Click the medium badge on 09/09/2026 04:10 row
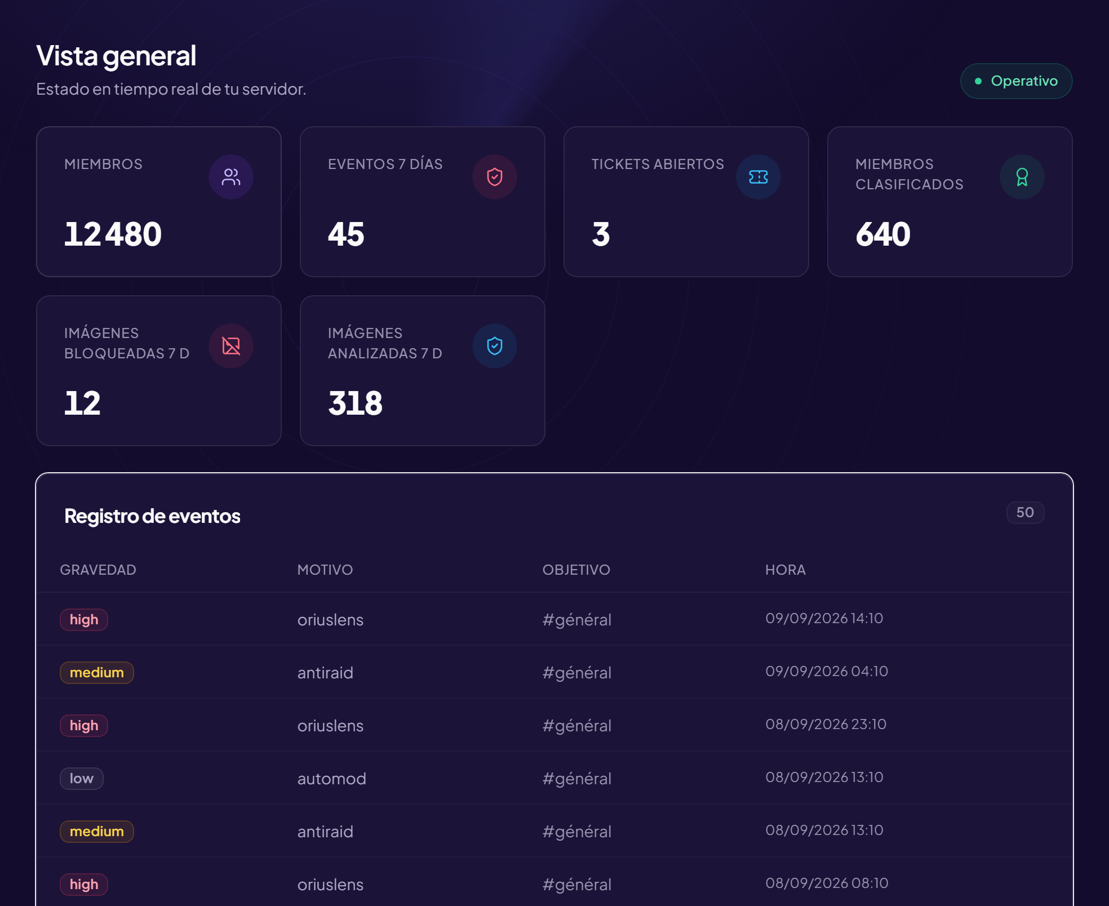This screenshot has height=906, width=1109. (x=97, y=673)
